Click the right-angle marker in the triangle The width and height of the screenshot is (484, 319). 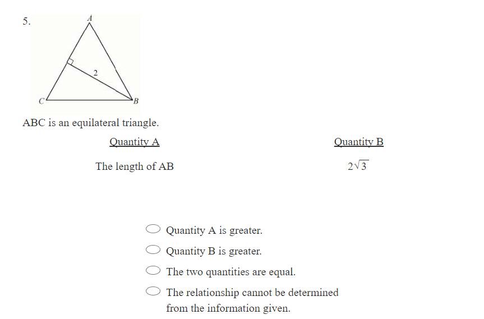pos(70,61)
